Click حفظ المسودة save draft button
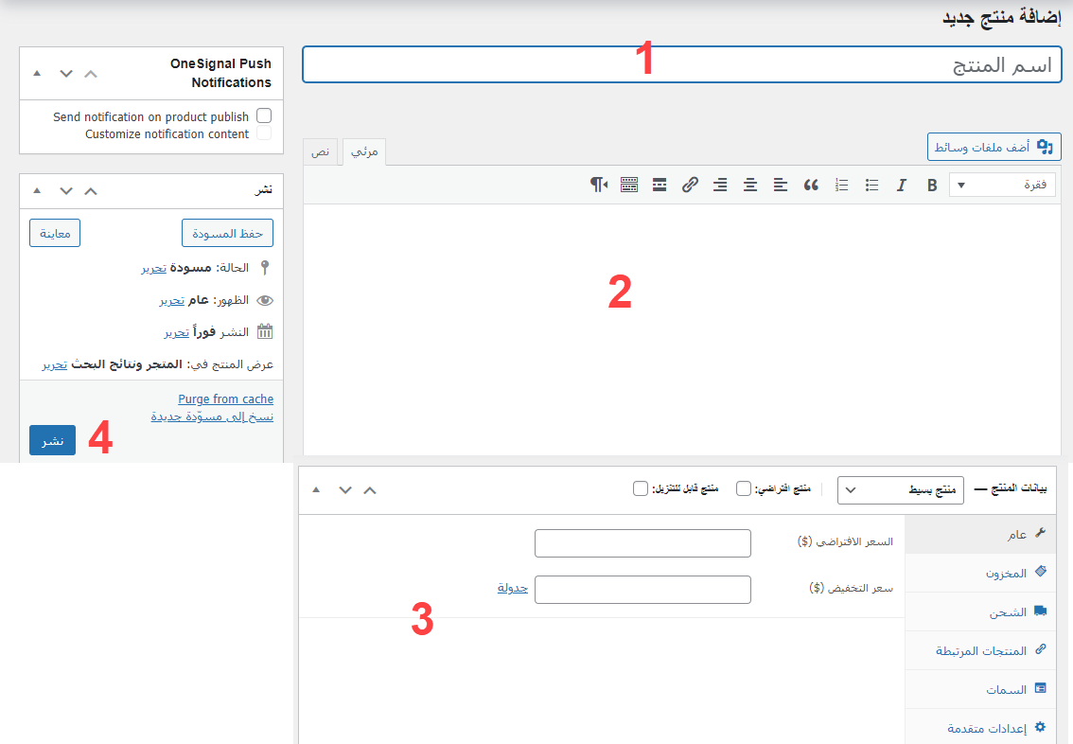 [x=227, y=234]
